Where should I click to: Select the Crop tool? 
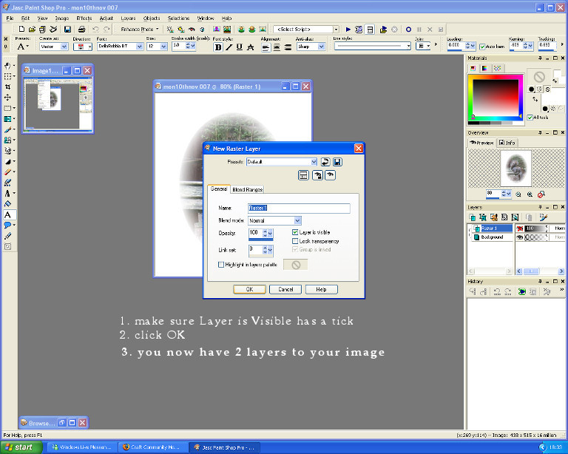pos(7,87)
